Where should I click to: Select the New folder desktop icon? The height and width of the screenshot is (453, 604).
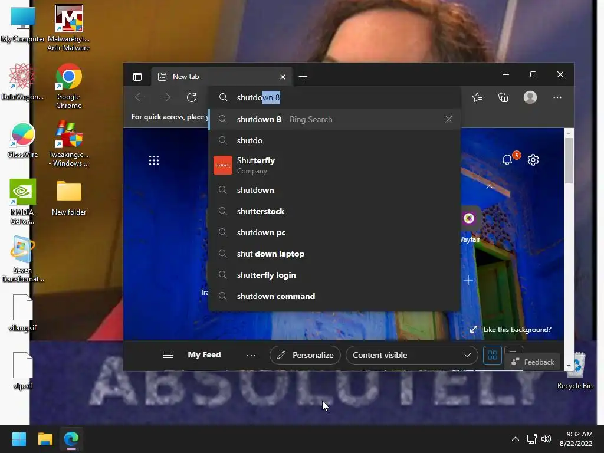[68, 198]
